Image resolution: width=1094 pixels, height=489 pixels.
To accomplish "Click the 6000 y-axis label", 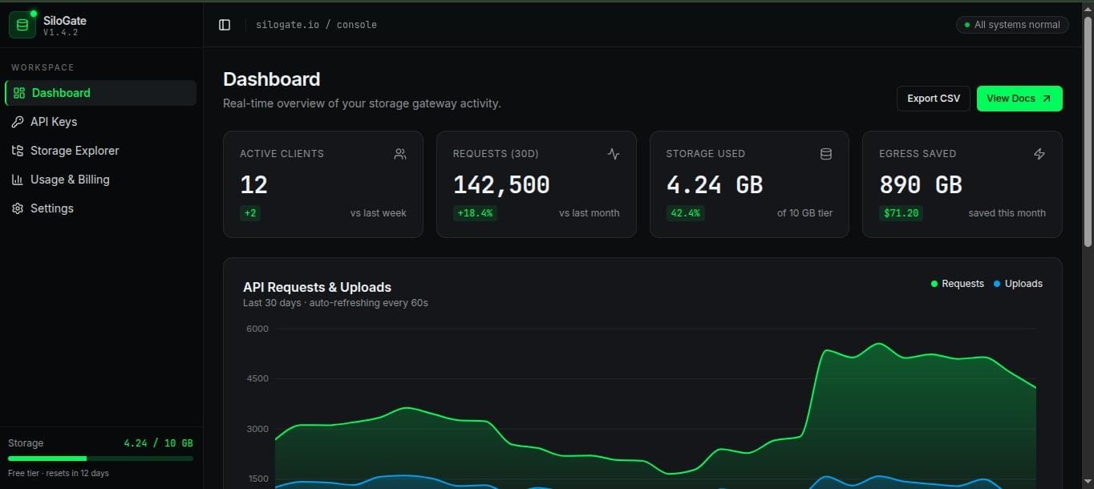I will [x=257, y=329].
